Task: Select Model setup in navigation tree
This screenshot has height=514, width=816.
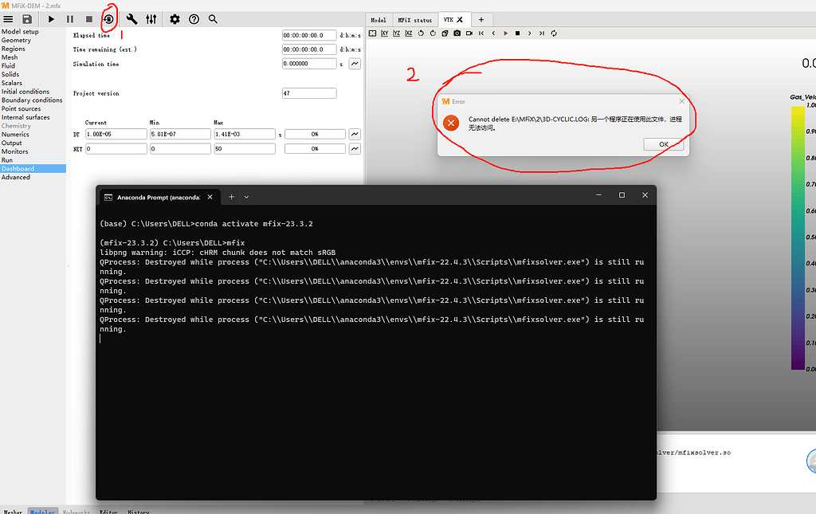Action: (20, 32)
